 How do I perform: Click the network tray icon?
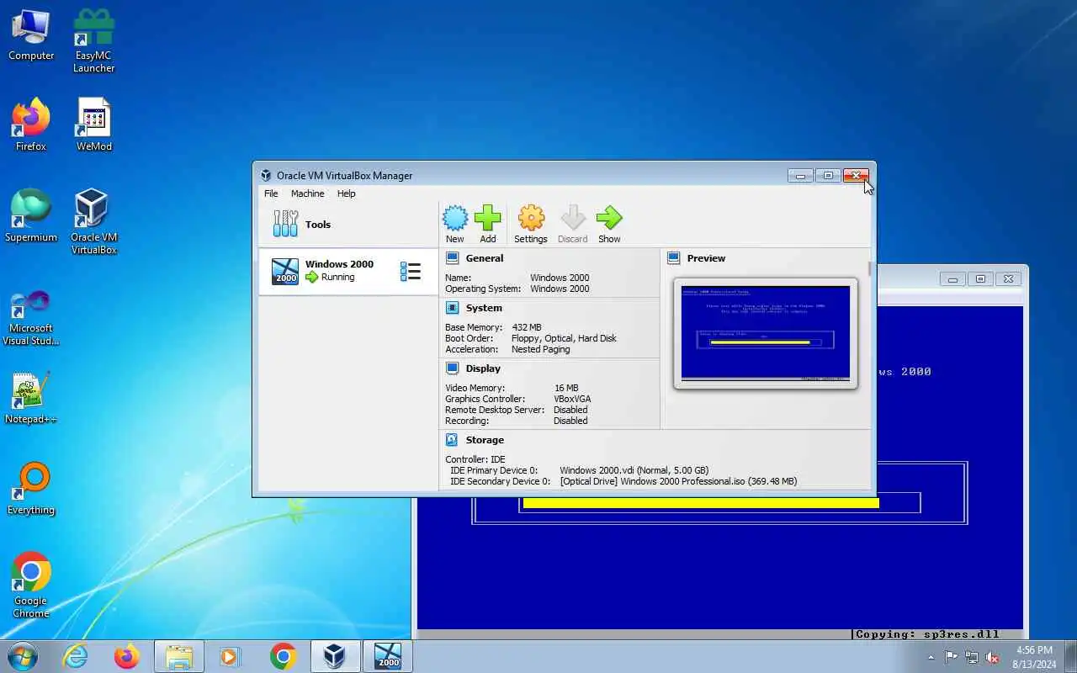click(972, 657)
